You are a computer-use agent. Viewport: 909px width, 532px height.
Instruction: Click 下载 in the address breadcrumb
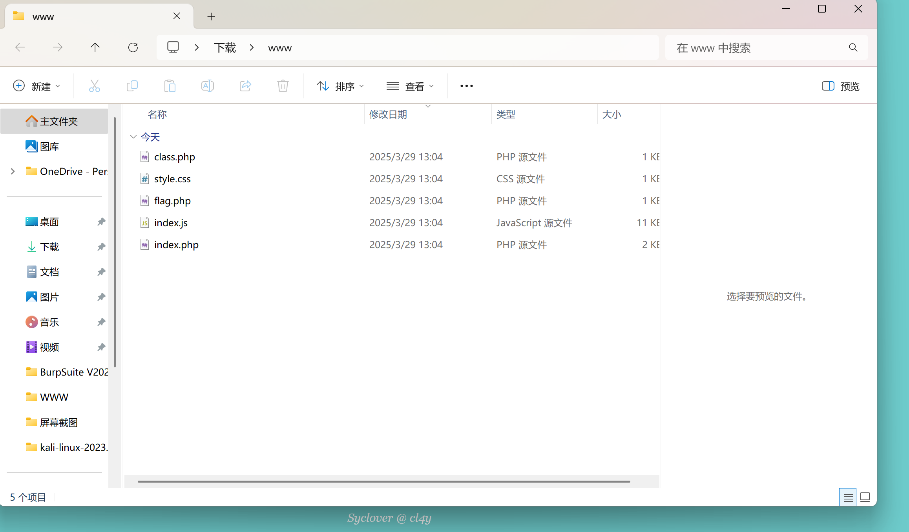(x=225, y=48)
